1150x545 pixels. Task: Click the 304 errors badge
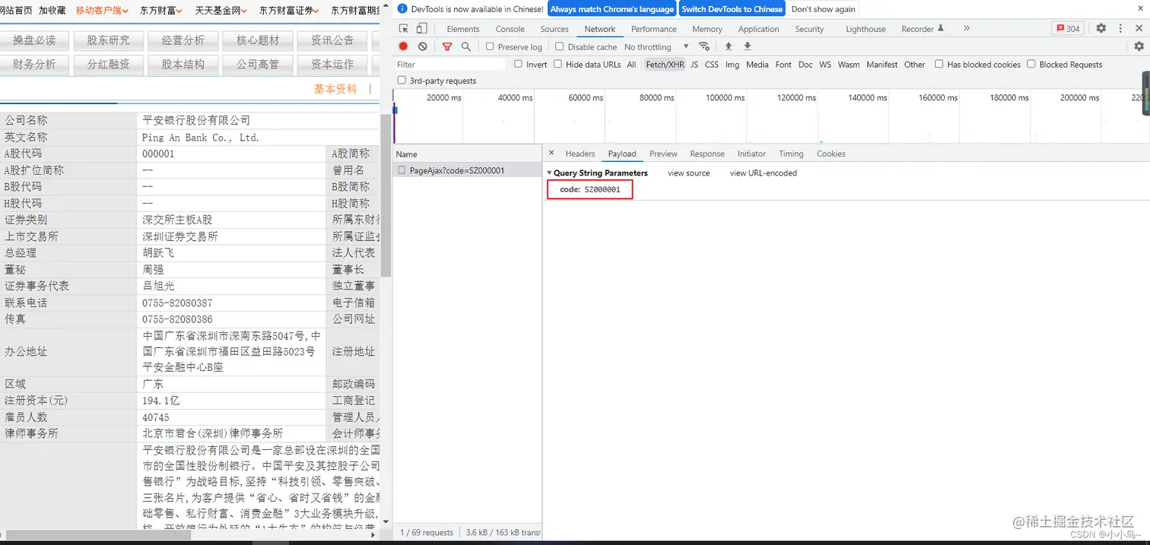pos(1068,29)
